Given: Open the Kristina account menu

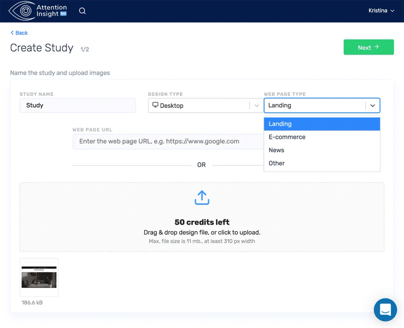Looking at the screenshot, I should coord(381,11).
